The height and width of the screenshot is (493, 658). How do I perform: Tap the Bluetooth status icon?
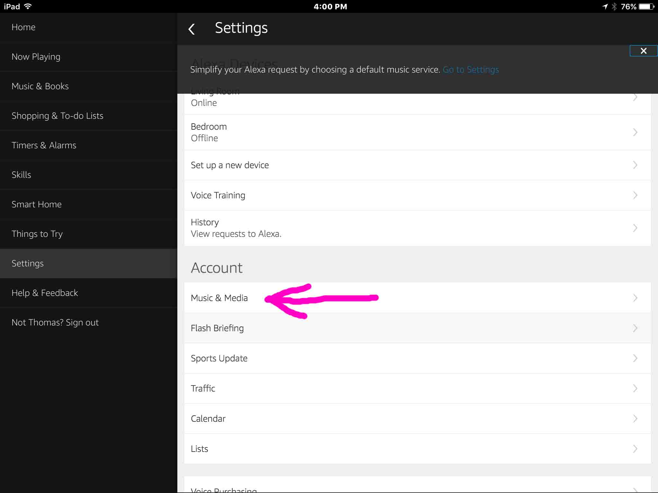[614, 6]
